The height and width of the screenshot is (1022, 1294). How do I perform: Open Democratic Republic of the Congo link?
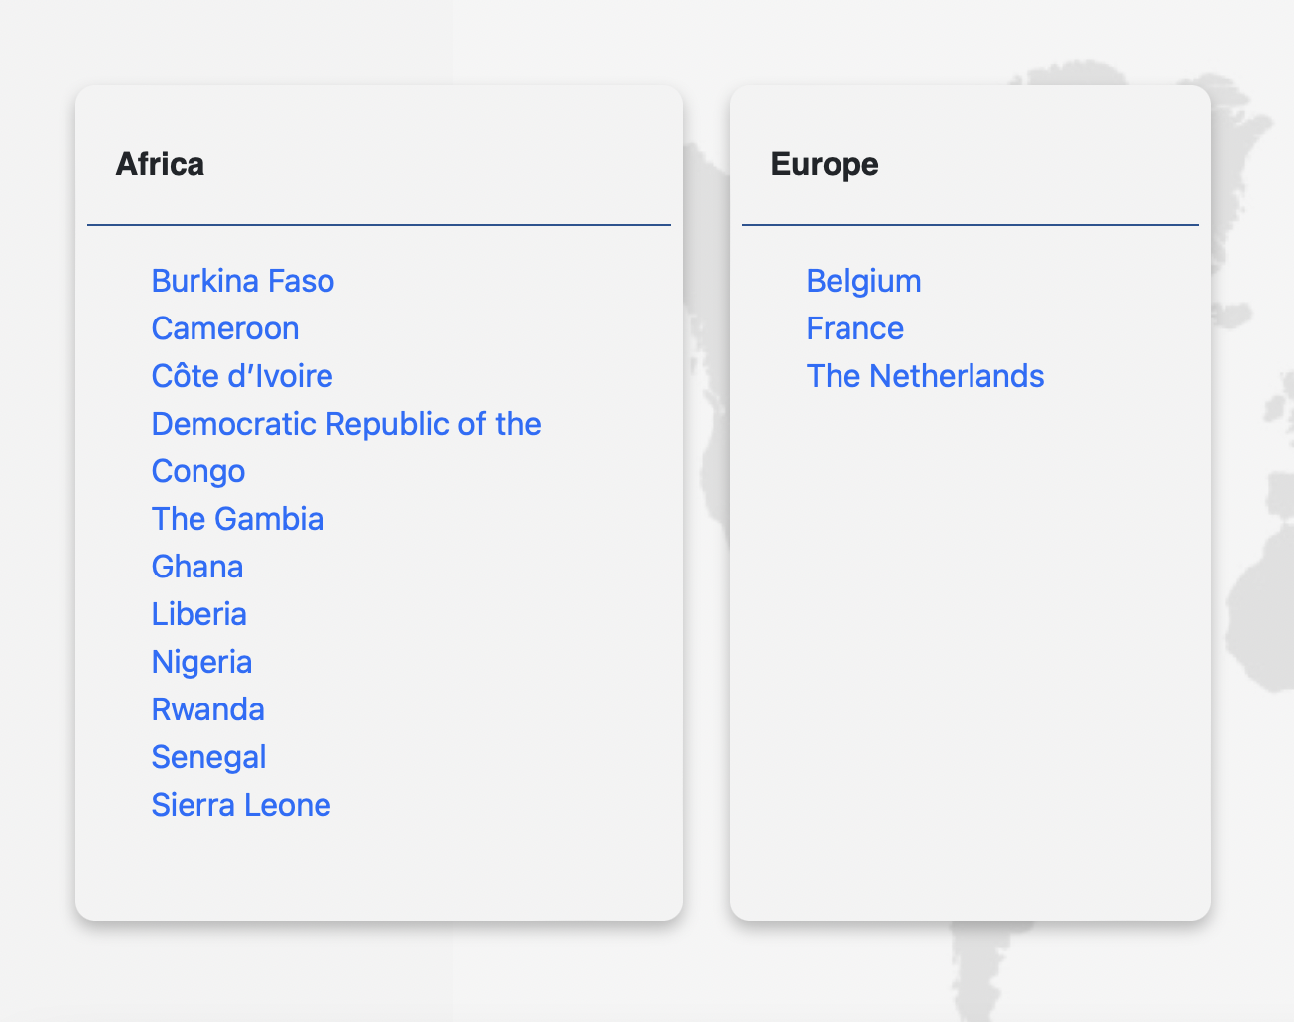(345, 424)
